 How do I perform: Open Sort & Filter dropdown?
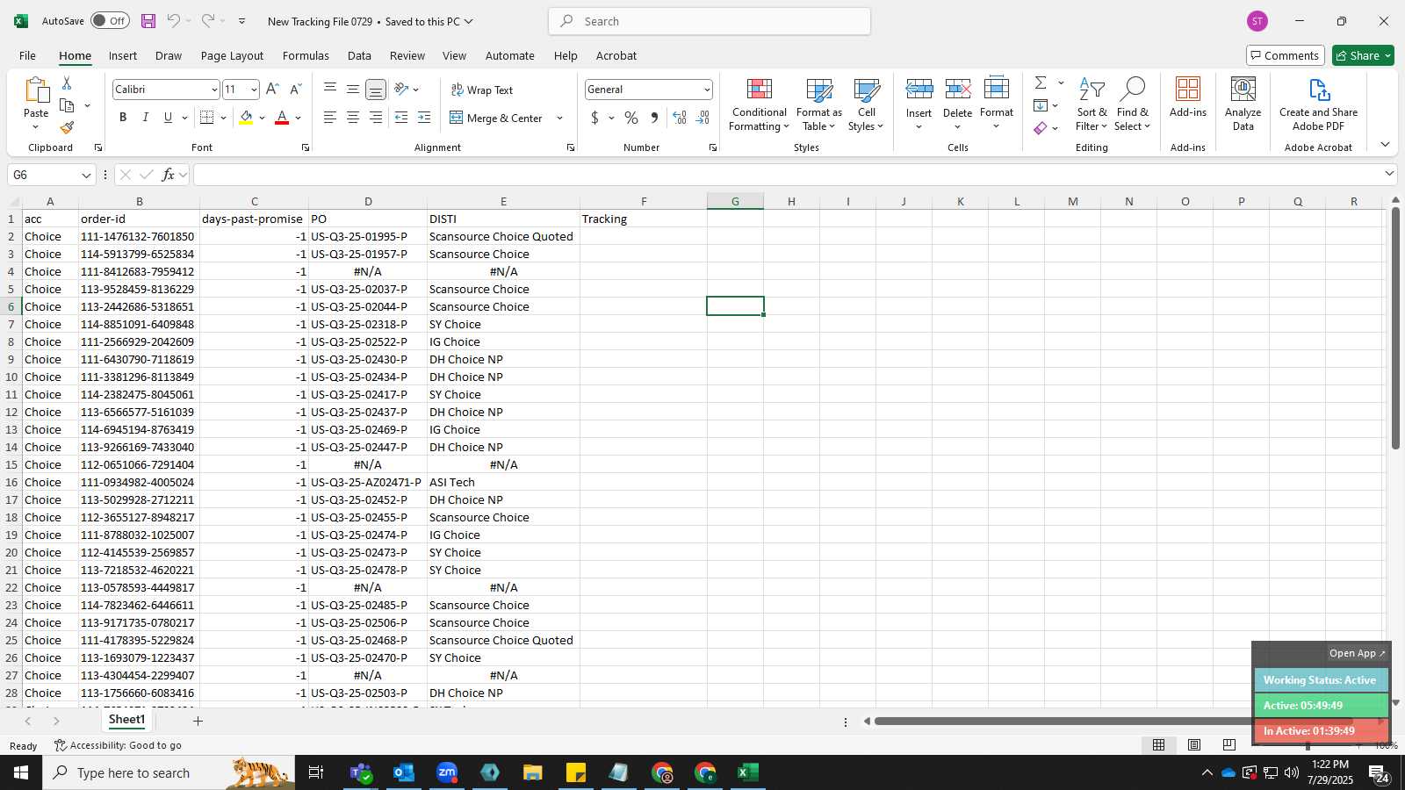(1092, 104)
